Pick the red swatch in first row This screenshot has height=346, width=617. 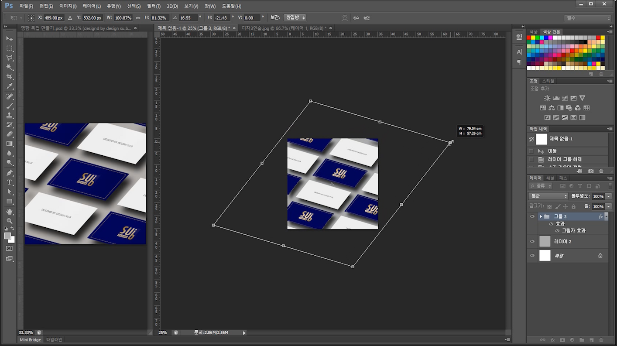tap(529, 38)
